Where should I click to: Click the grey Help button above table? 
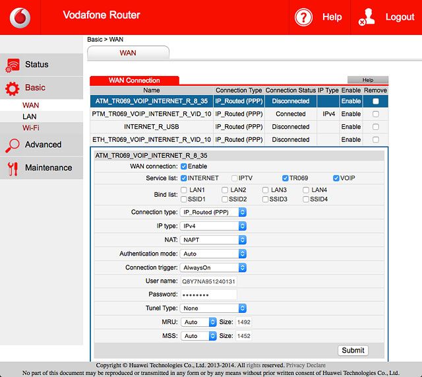tap(368, 80)
